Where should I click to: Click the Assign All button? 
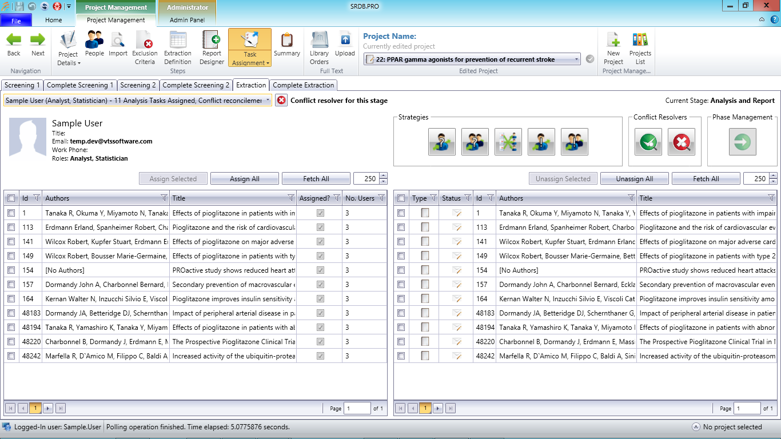tap(245, 178)
